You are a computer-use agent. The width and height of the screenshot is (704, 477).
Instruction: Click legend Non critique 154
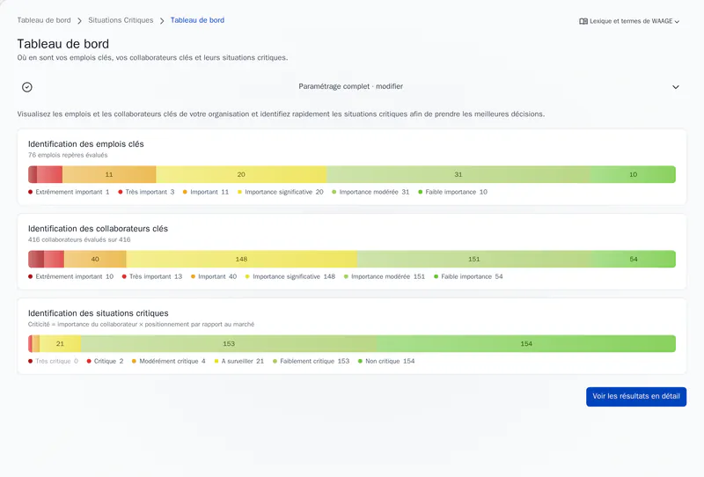(386, 361)
